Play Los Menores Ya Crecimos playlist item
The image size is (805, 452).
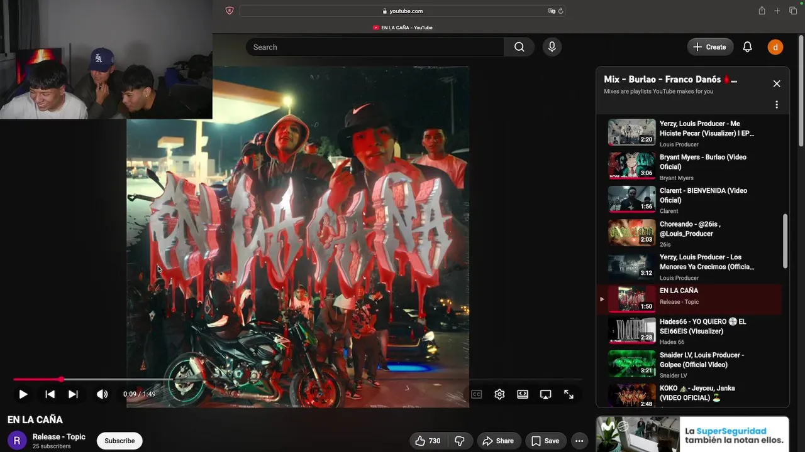[689, 266]
